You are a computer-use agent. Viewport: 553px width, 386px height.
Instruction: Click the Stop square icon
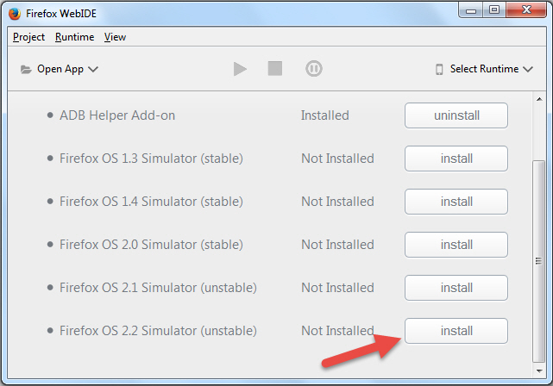(274, 68)
